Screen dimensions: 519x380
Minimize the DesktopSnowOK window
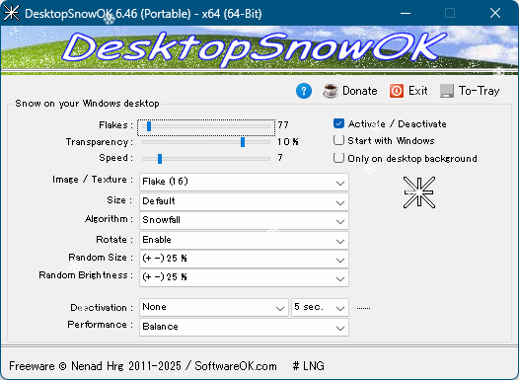tap(406, 13)
